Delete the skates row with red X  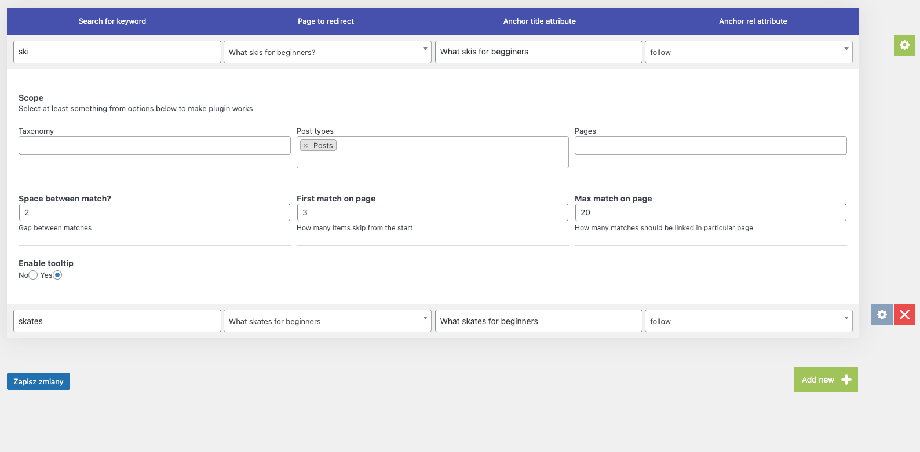(904, 315)
